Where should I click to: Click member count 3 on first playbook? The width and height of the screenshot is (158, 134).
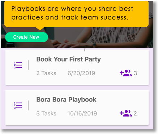pos(135,73)
